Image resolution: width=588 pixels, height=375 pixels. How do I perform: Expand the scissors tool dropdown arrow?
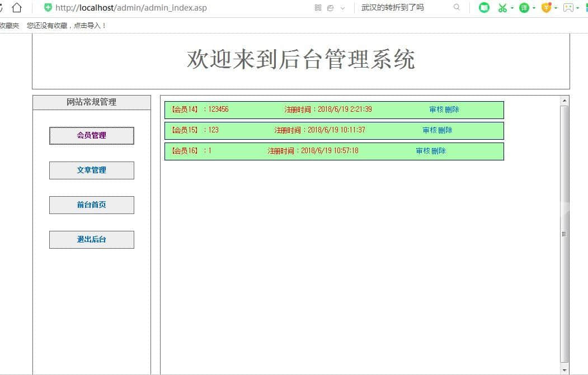(x=512, y=8)
